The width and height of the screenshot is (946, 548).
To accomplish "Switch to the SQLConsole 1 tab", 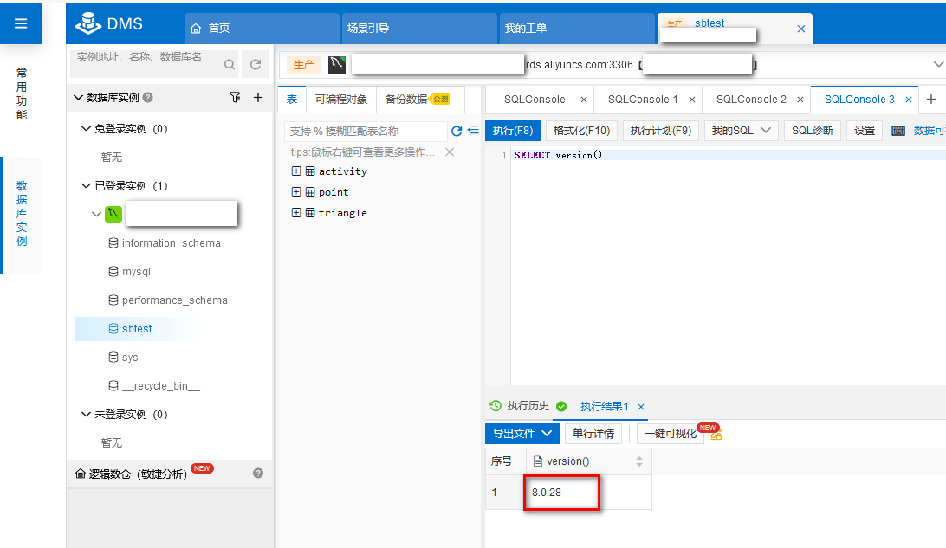I will click(642, 99).
